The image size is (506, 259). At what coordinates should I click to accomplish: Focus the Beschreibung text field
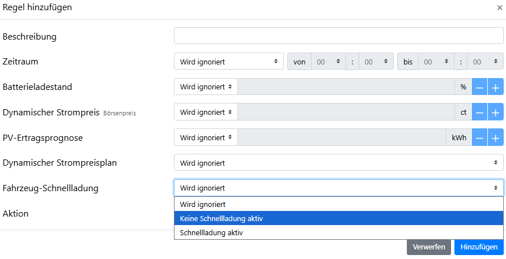pos(338,36)
